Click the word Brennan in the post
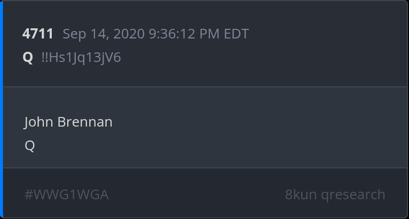 (84, 122)
